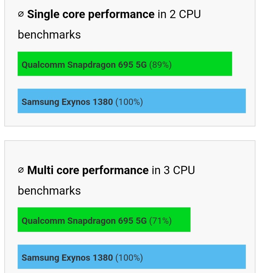Click the (100%) label in multi core section
The width and height of the screenshot is (260, 273).
pyautogui.click(x=129, y=258)
